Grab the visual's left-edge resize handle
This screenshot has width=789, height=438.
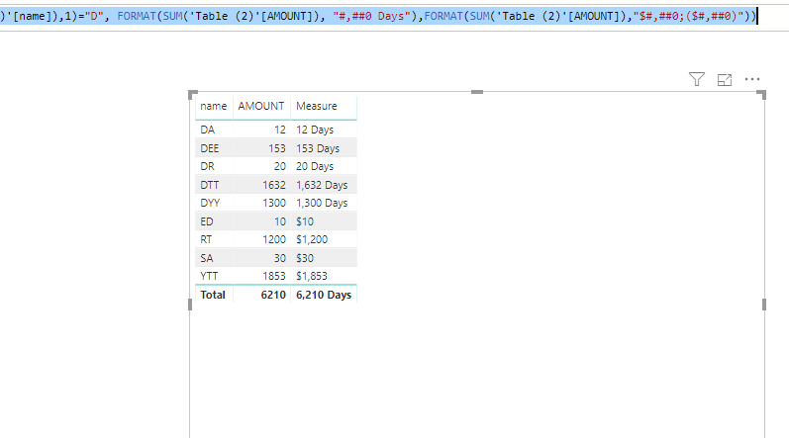pos(190,305)
